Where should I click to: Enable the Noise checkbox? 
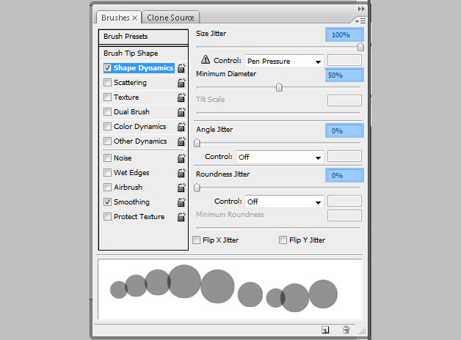point(108,158)
